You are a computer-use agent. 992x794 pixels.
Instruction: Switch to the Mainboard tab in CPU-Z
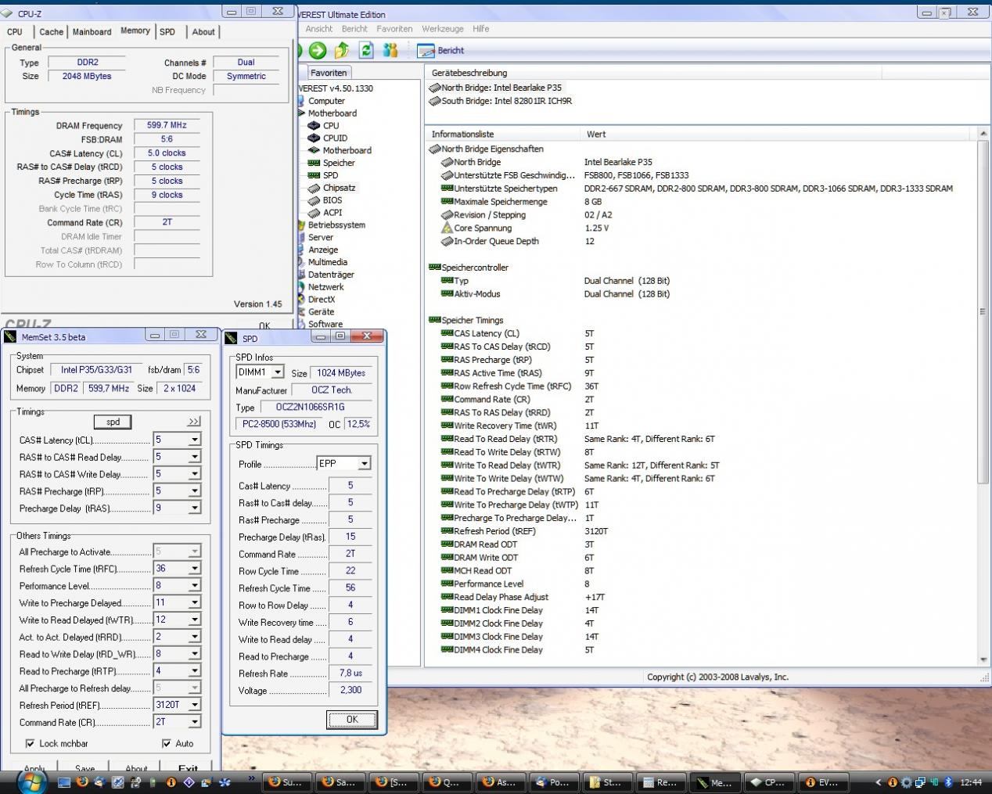pyautogui.click(x=92, y=32)
